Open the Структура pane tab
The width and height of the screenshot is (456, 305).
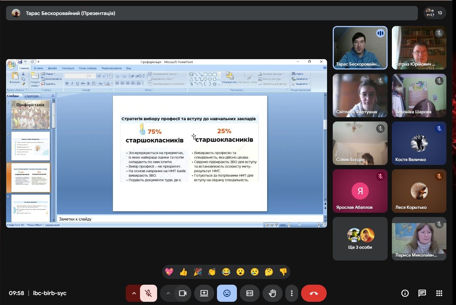32,96
